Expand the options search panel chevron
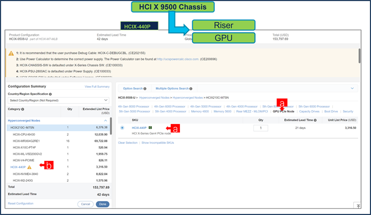 (352, 88)
